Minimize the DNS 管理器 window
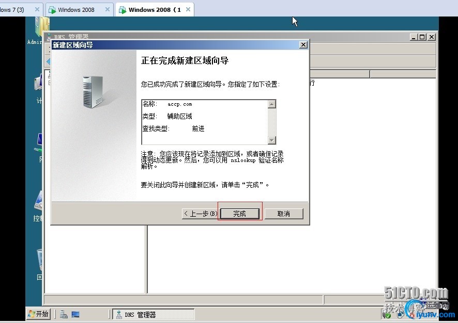The image size is (458, 323). point(414,37)
